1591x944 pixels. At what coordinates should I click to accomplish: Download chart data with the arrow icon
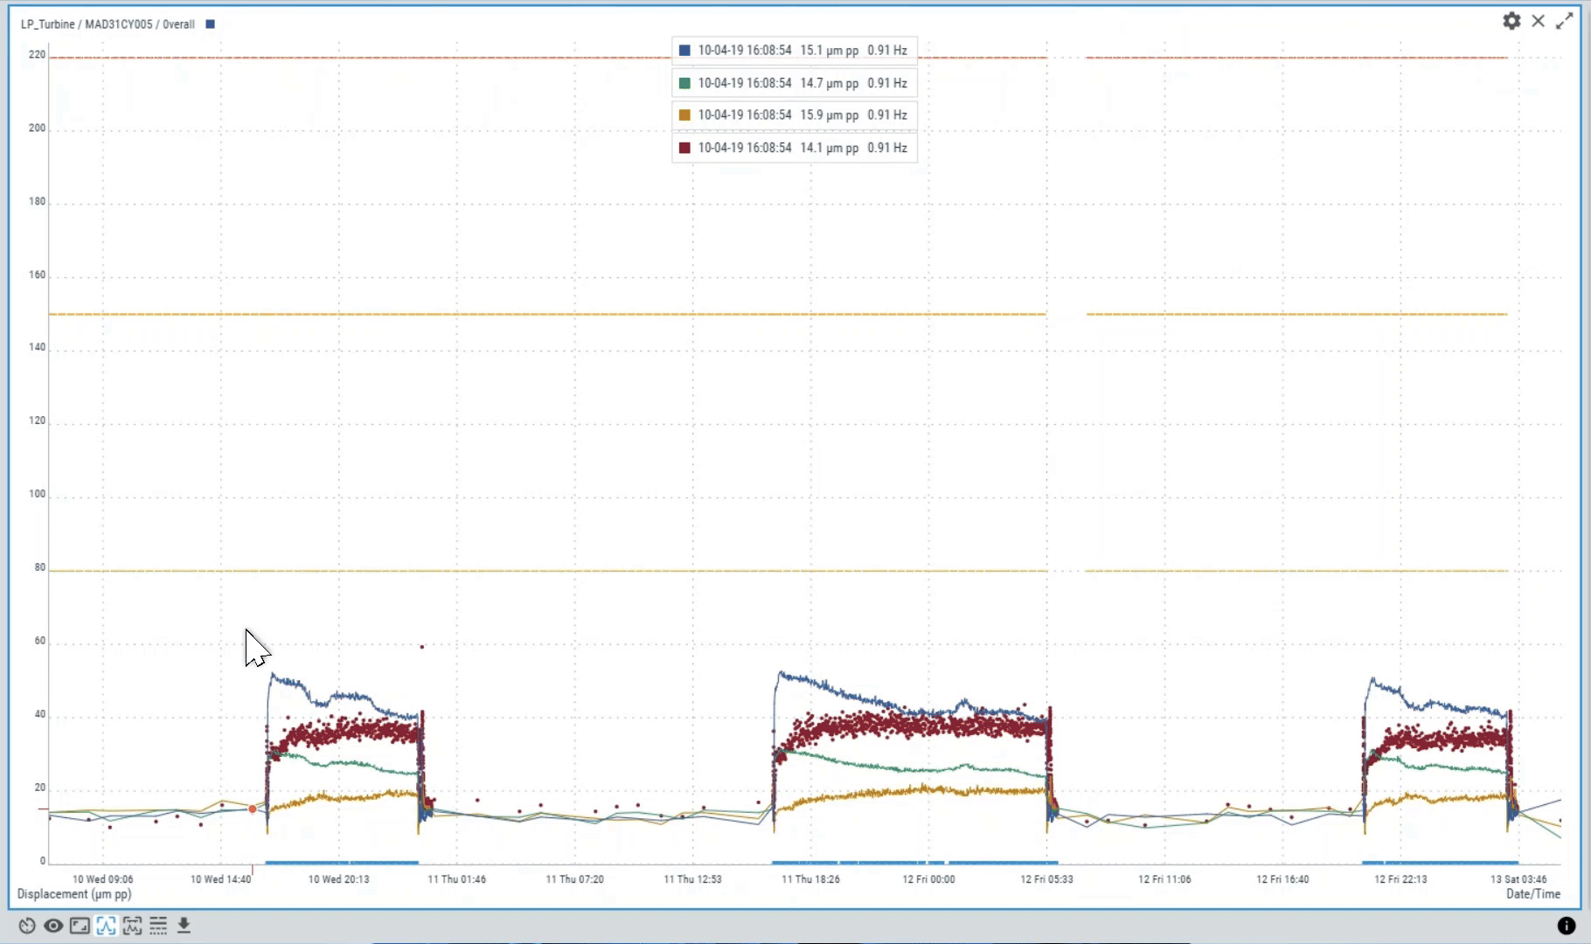pyautogui.click(x=184, y=925)
